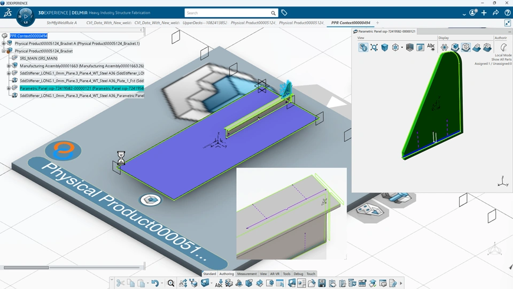Click the exploded dots icon in Display group
This screenshot has height=289, width=513.
pyautogui.click(x=444, y=48)
